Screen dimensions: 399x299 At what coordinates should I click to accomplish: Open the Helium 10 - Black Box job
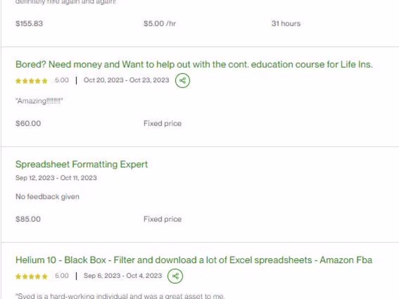pyautogui.click(x=194, y=260)
